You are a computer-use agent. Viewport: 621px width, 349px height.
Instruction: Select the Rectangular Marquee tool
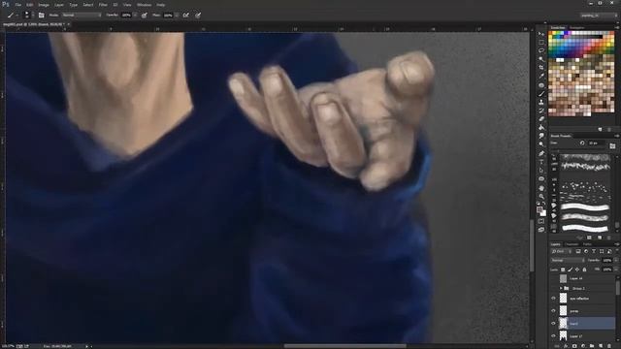click(x=541, y=43)
